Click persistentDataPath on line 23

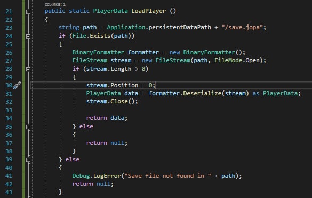[180, 27]
